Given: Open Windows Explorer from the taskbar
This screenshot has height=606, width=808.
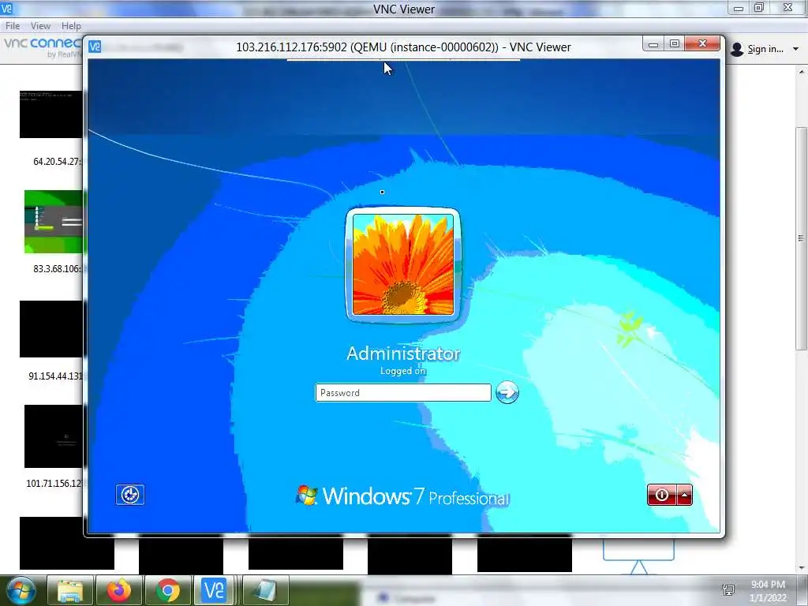Looking at the screenshot, I should pos(70,591).
